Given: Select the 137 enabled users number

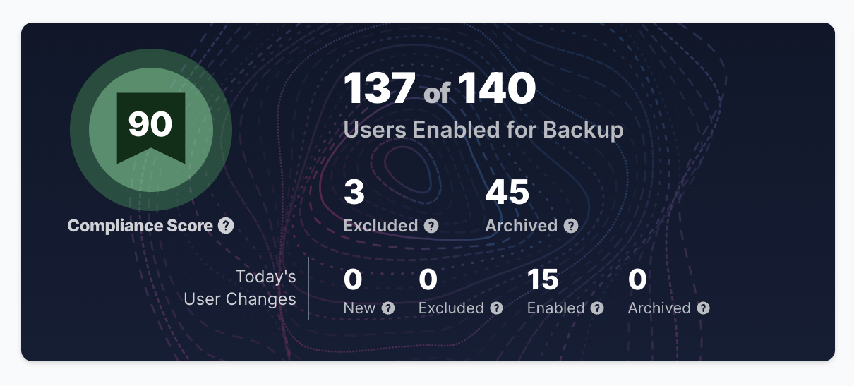Looking at the screenshot, I should coord(380,90).
